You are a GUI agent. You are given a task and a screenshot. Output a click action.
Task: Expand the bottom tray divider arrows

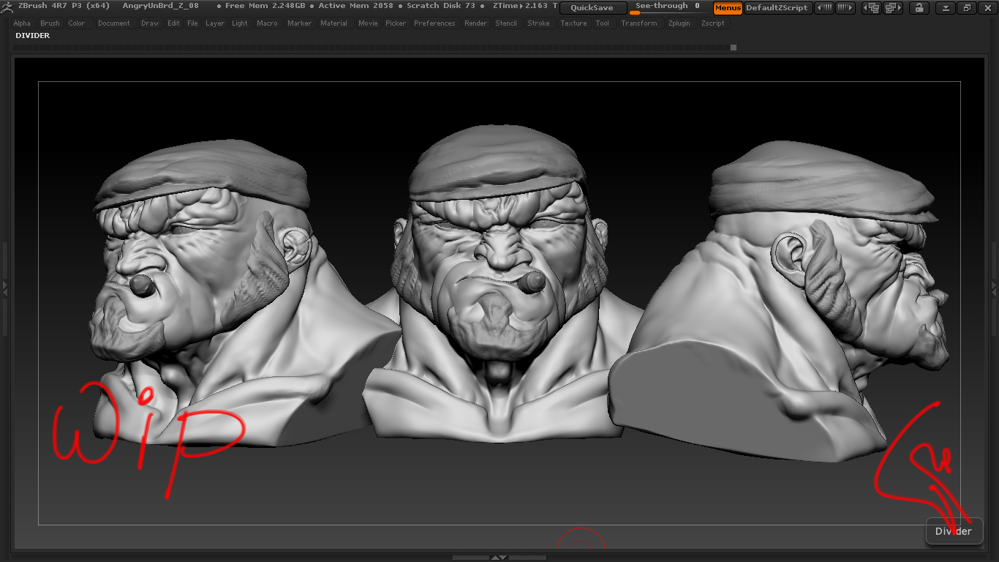[499, 558]
